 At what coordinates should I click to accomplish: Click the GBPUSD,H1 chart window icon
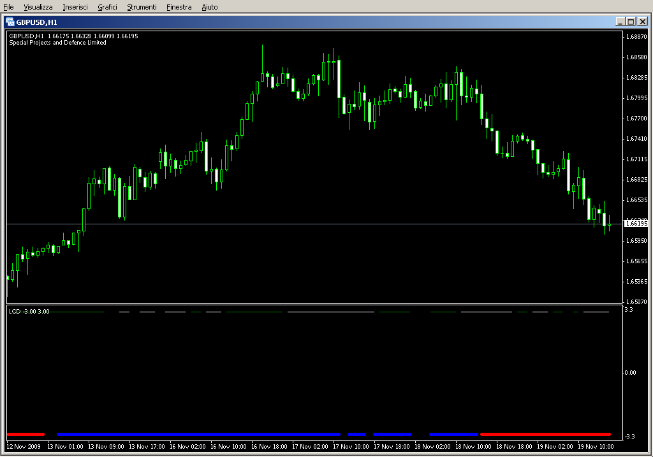pyautogui.click(x=10, y=22)
